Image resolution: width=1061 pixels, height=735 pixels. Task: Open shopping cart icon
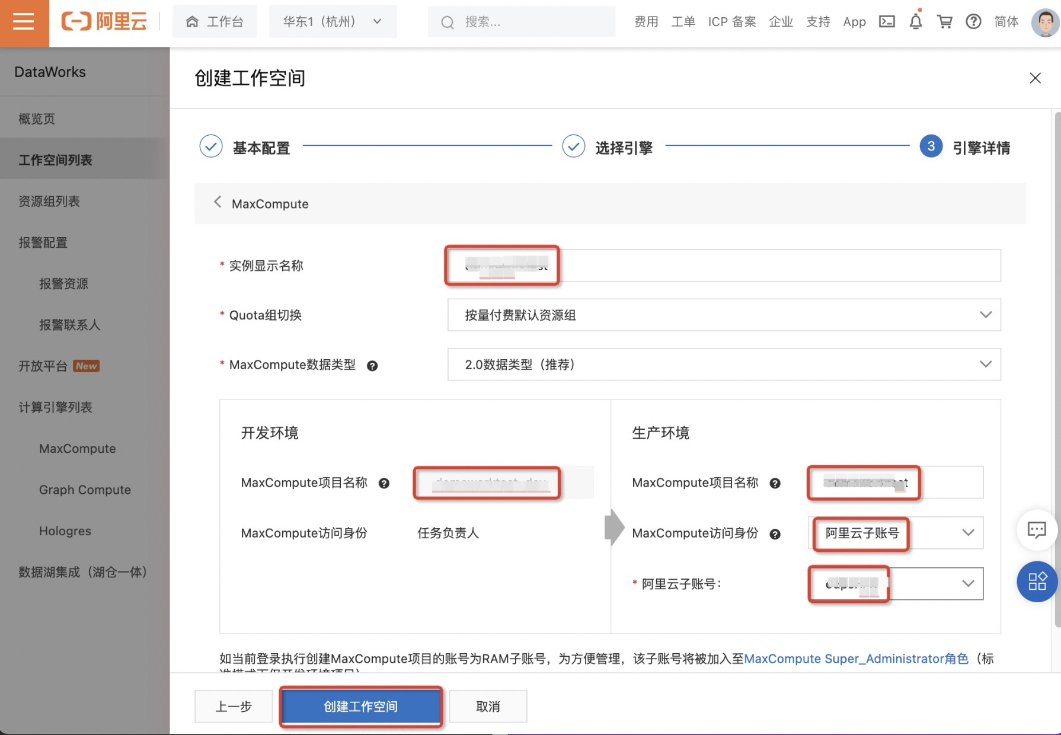[945, 22]
